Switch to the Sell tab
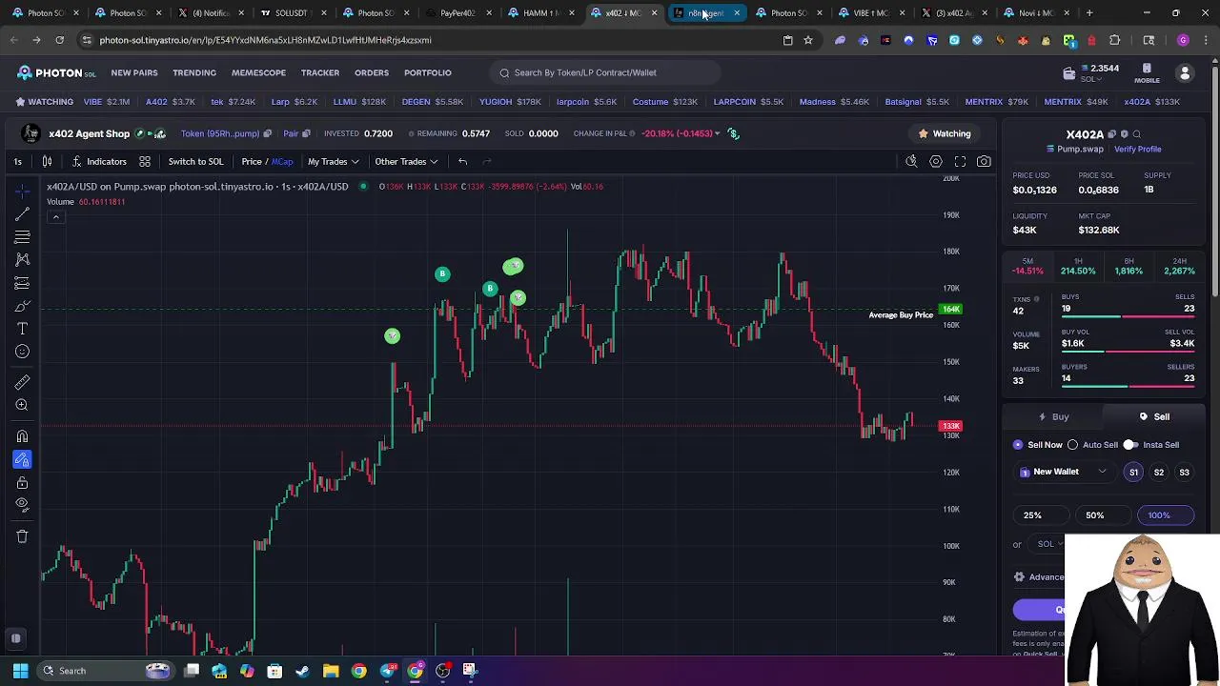1220x686 pixels. (x=1153, y=416)
